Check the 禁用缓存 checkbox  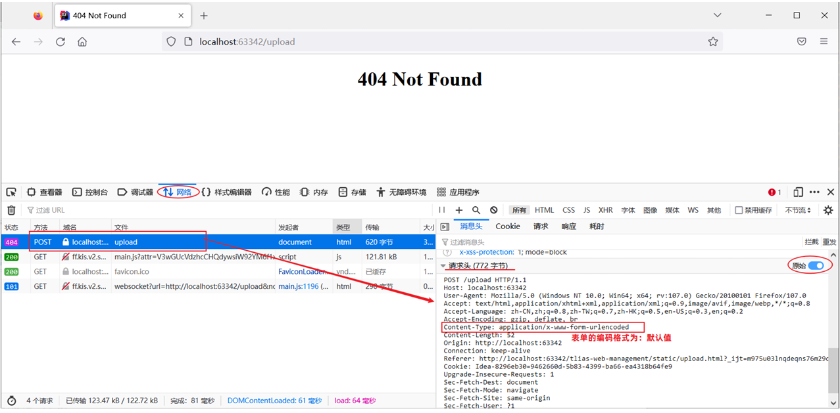tap(739, 210)
